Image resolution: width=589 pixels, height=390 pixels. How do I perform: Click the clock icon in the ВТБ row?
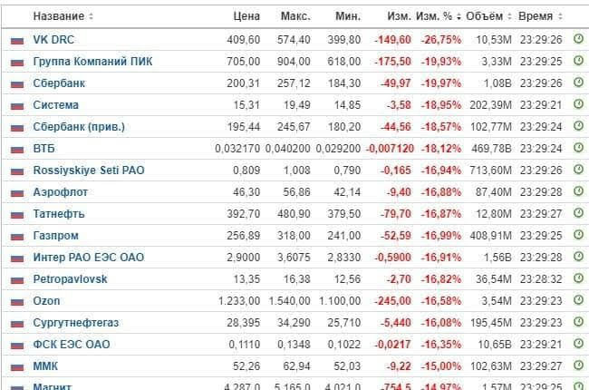point(578,149)
